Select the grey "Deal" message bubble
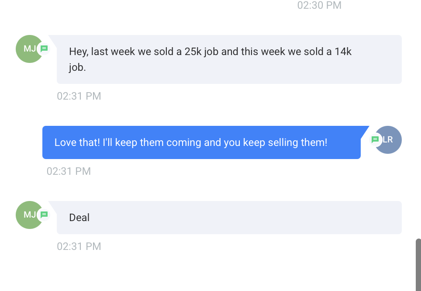 229,218
